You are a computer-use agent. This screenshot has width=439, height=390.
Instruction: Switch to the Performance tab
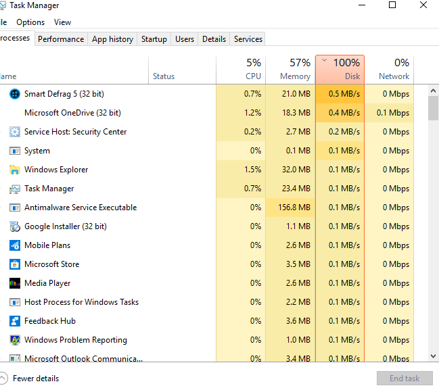point(61,39)
